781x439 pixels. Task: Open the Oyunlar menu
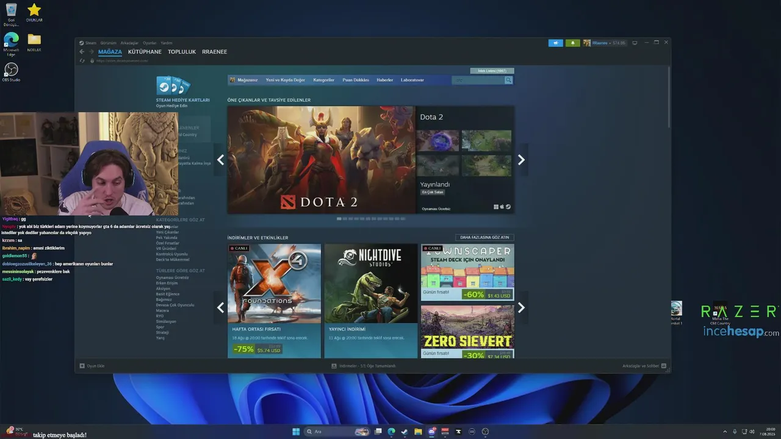(149, 43)
